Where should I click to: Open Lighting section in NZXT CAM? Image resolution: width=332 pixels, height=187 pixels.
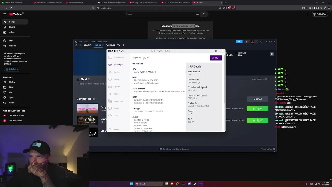click(114, 72)
